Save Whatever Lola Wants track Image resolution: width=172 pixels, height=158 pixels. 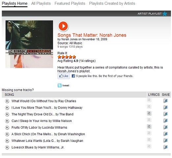[x=165, y=140]
